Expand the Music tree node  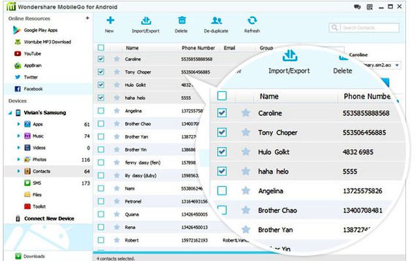coord(19,136)
